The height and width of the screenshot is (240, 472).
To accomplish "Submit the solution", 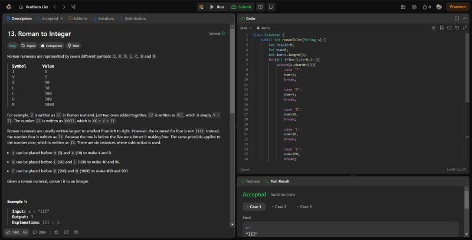I will pyautogui.click(x=241, y=7).
